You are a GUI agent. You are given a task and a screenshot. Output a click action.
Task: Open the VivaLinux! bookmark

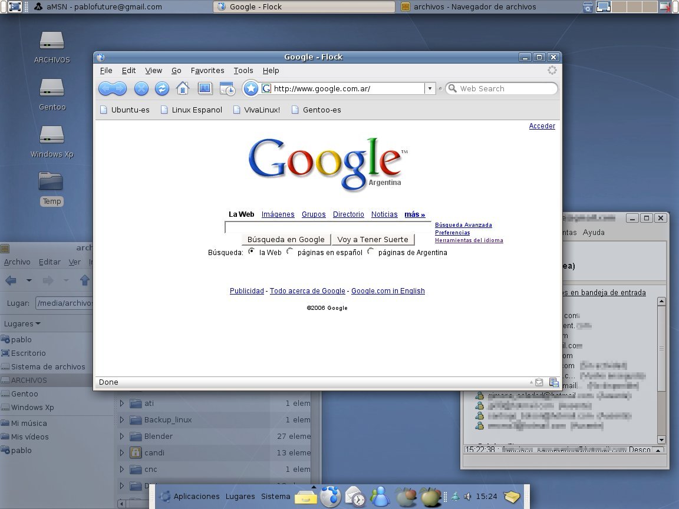point(257,110)
